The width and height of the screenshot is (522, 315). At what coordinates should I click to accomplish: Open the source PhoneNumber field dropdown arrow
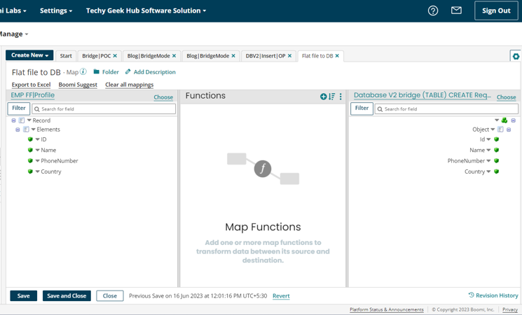coord(38,161)
